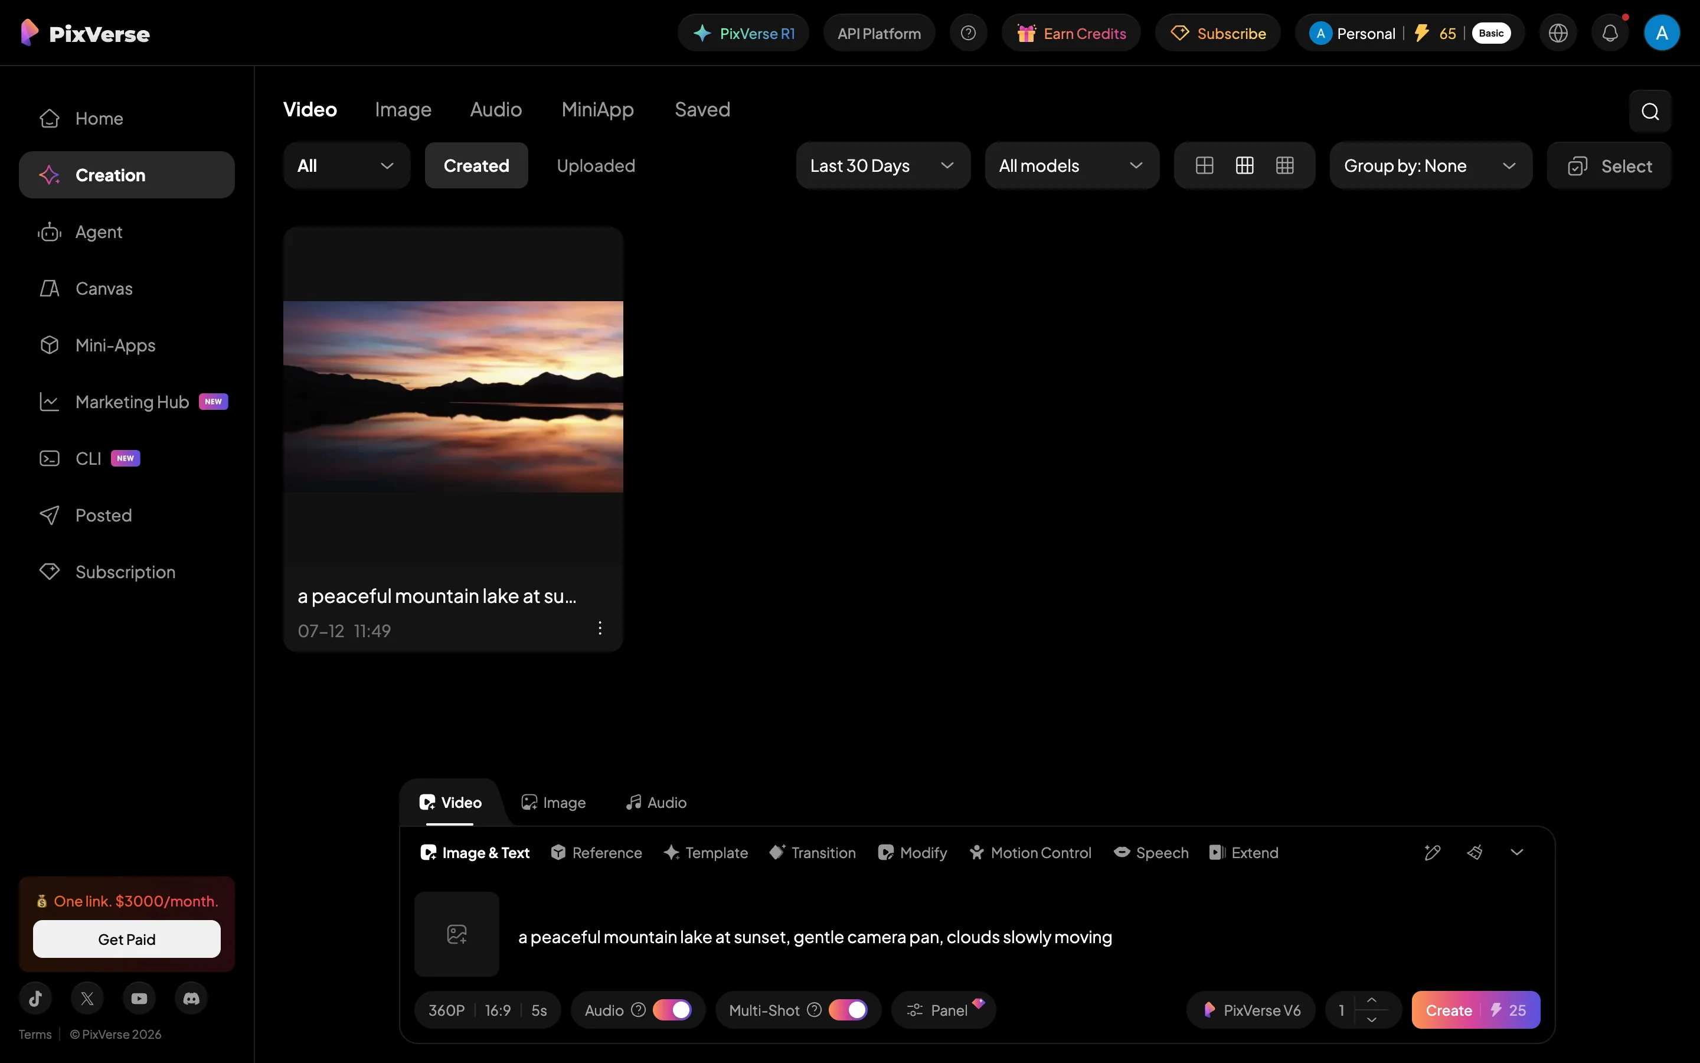Open the API Platform link
This screenshot has width=1700, height=1063.
[x=879, y=33]
